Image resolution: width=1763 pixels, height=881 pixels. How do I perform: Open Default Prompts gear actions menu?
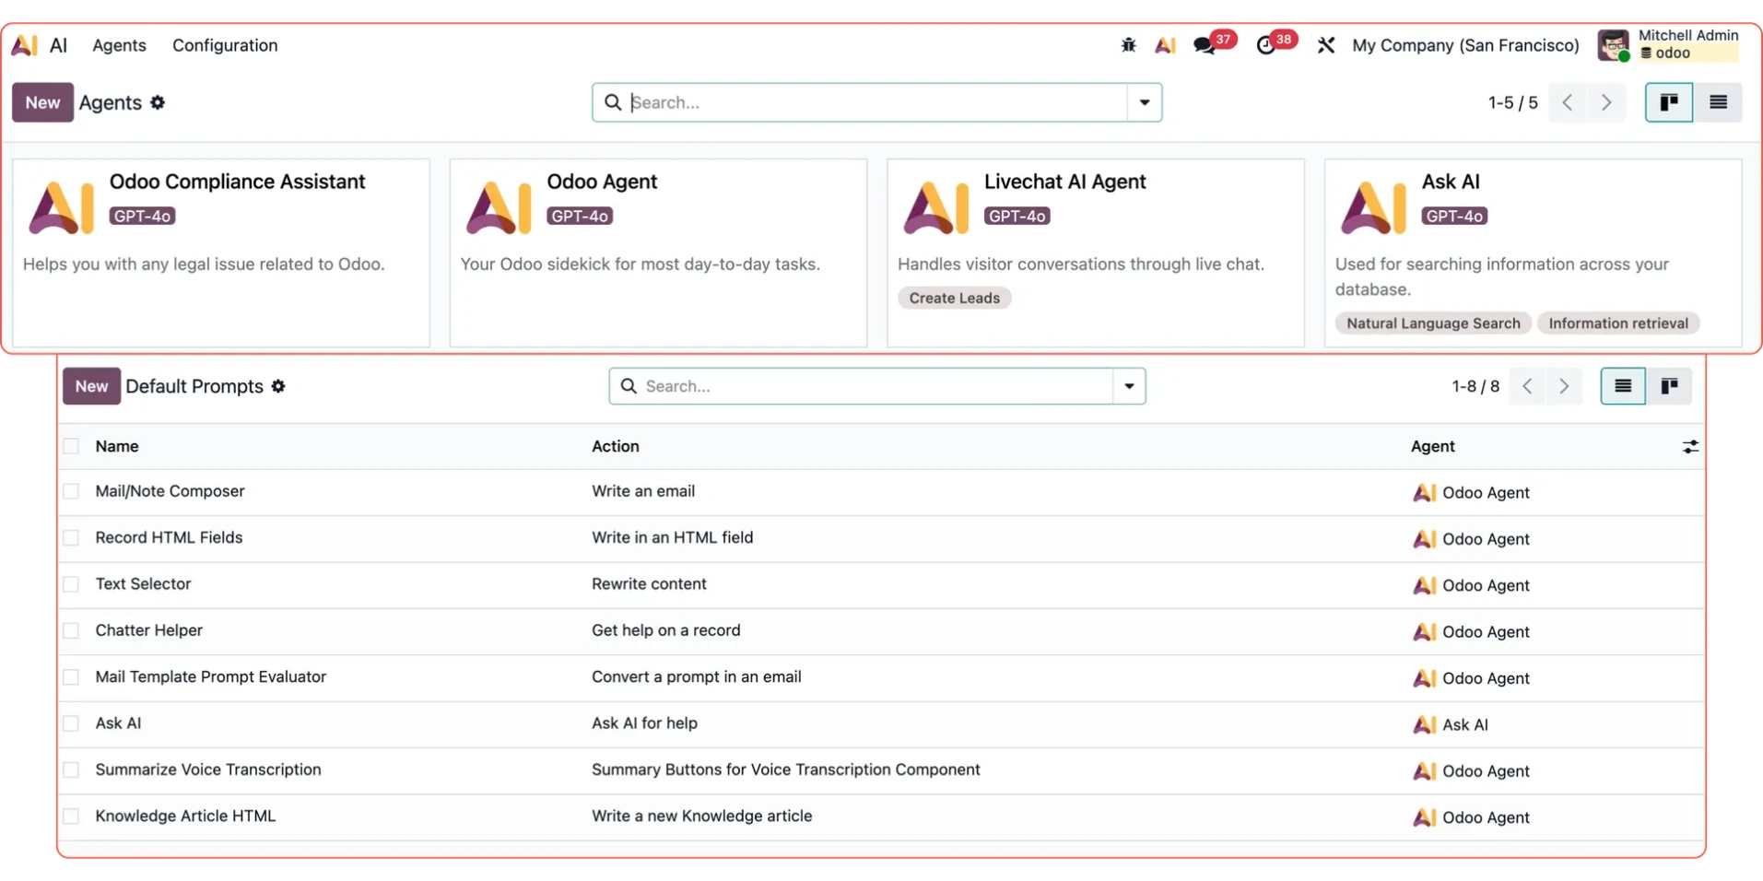click(278, 386)
